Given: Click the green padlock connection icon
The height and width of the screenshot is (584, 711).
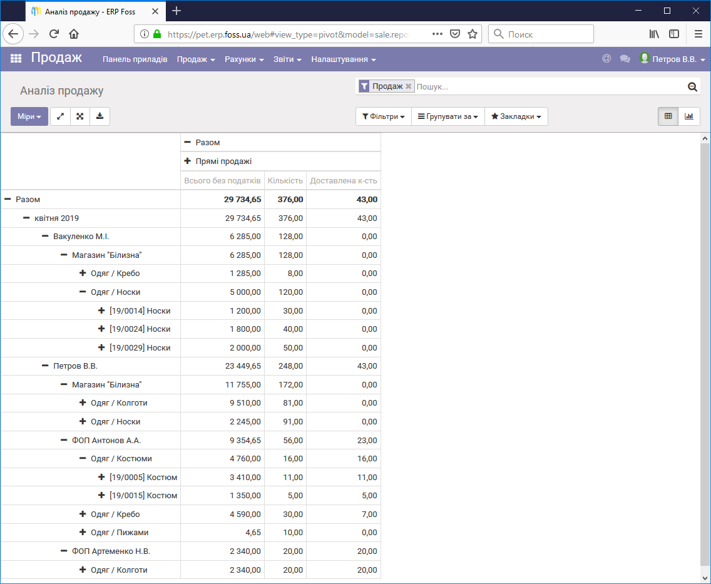Looking at the screenshot, I should [x=157, y=34].
